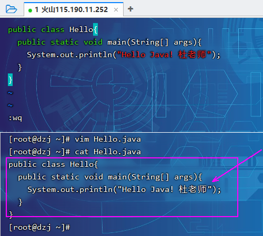Click the magenta arrow annotation tip
Screen dimensions: 263x236
point(213,181)
